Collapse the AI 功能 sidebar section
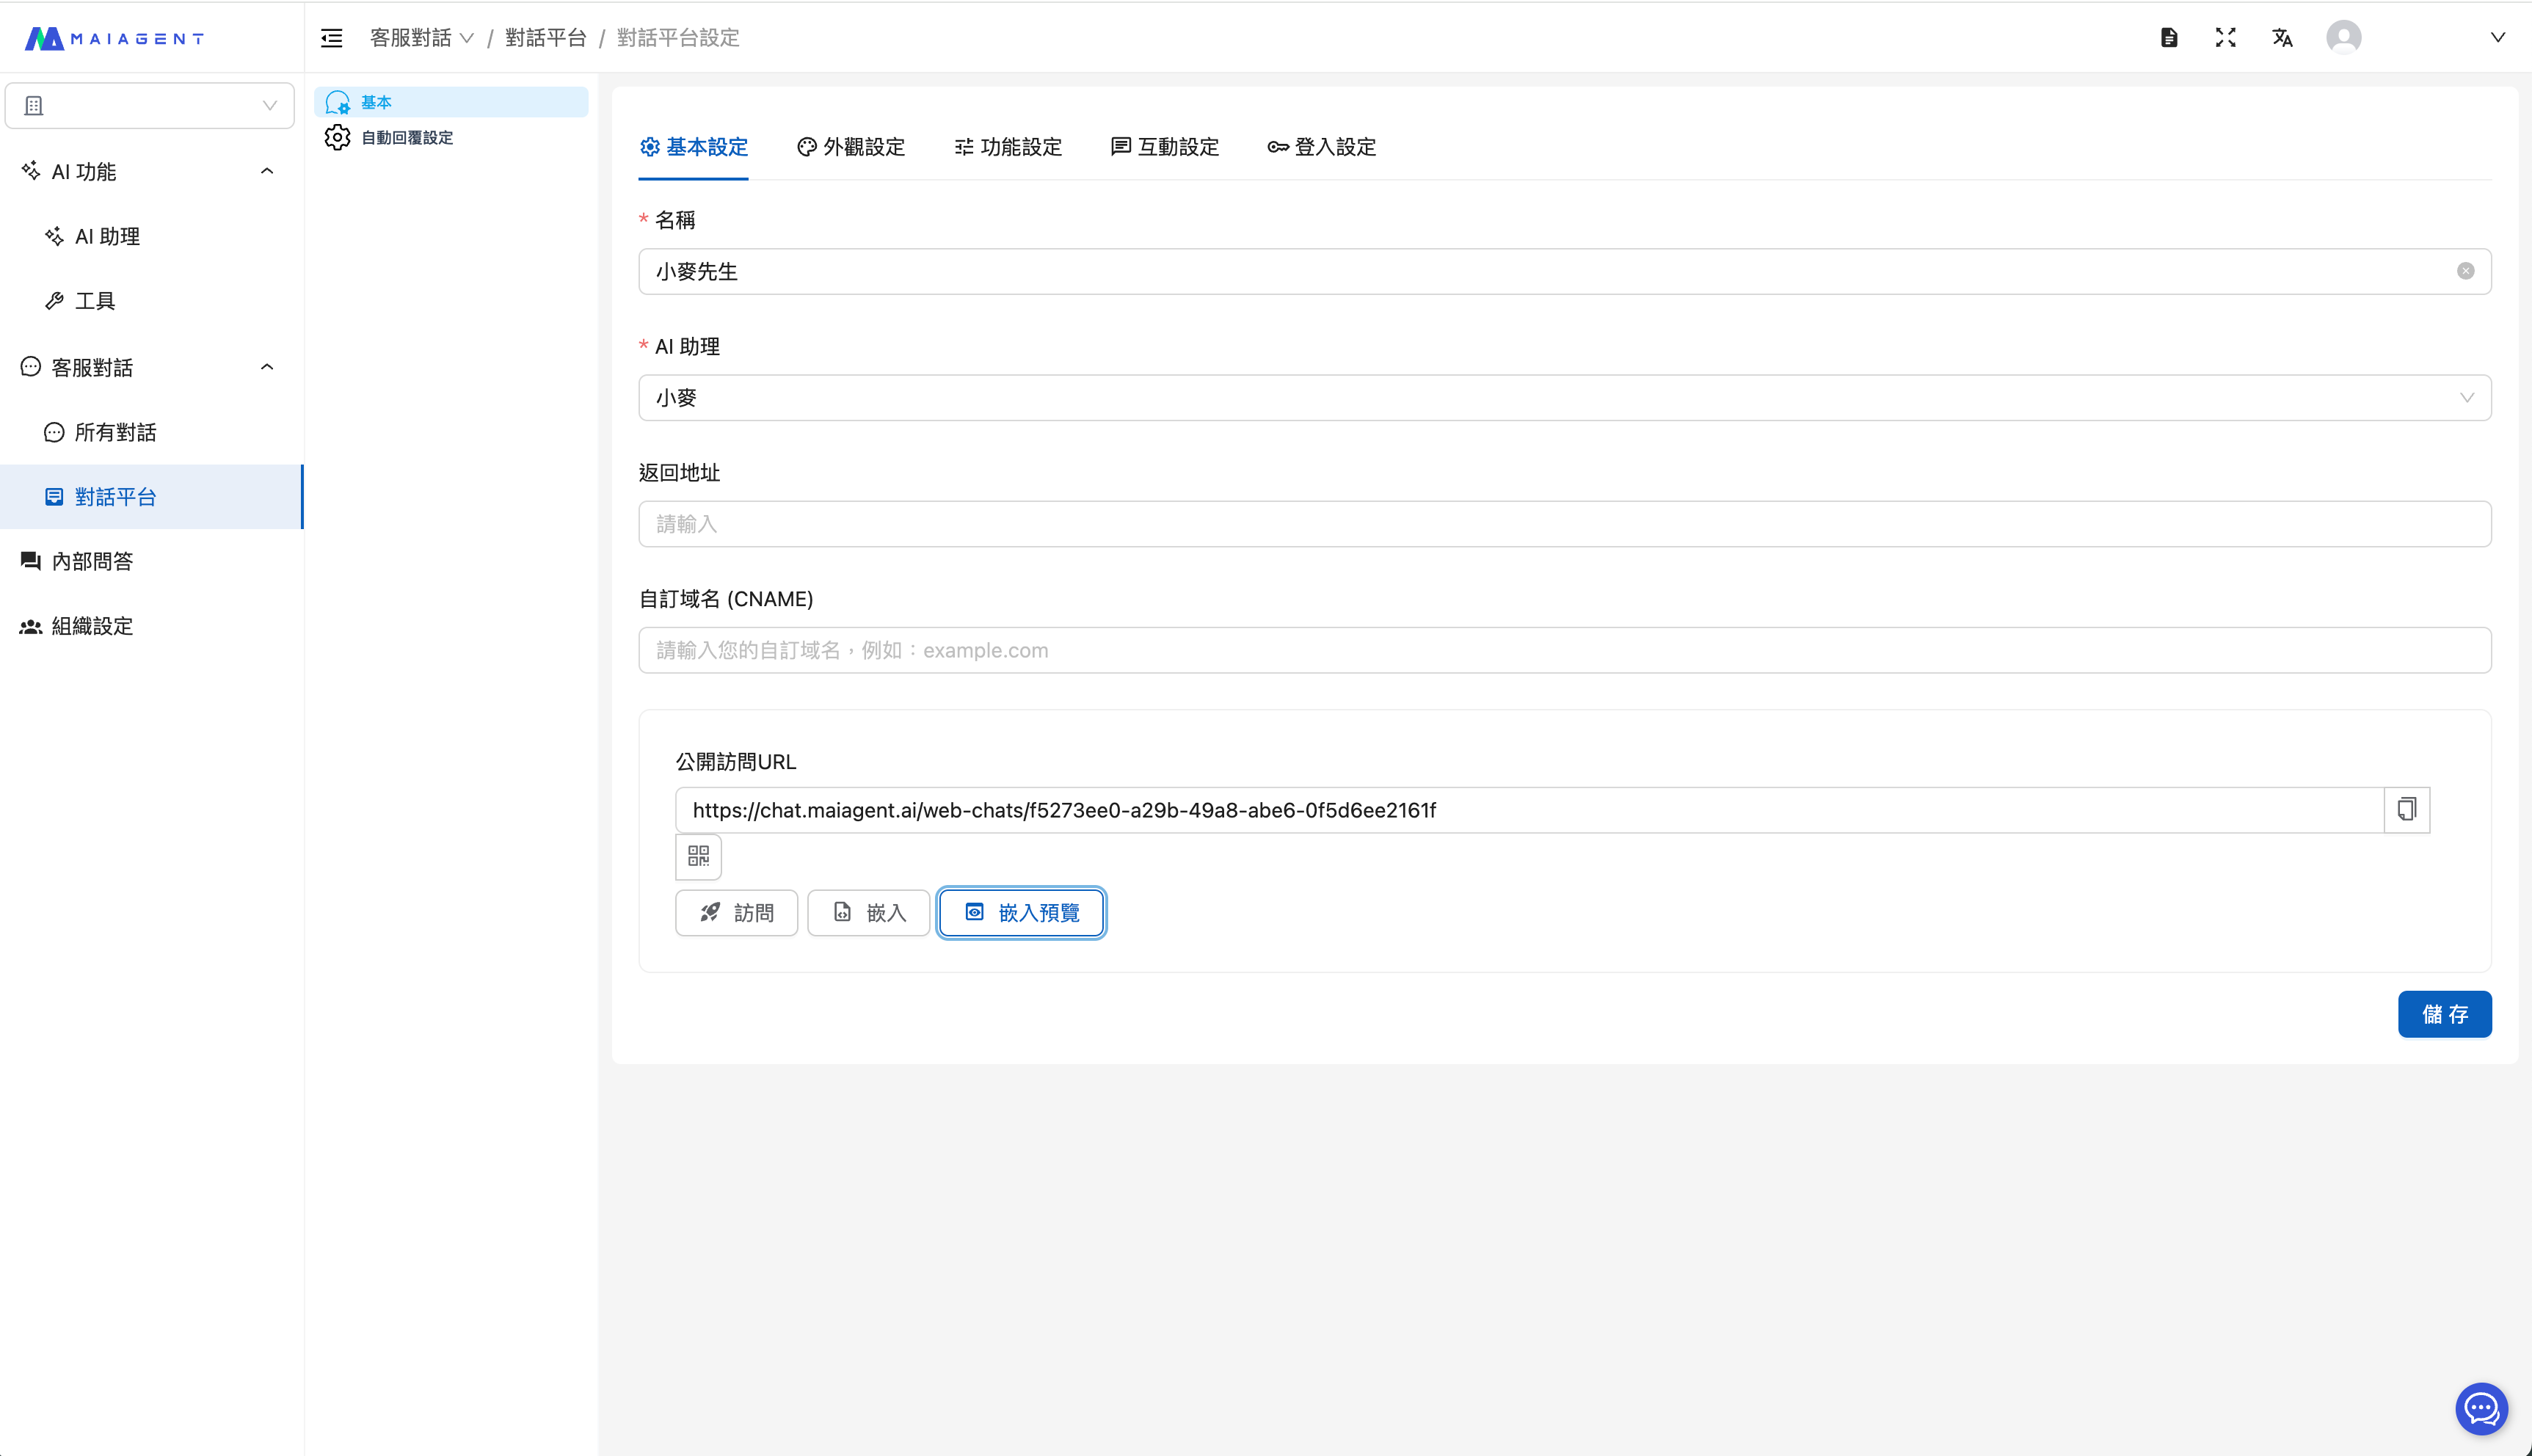The width and height of the screenshot is (2532, 1456). tap(267, 171)
